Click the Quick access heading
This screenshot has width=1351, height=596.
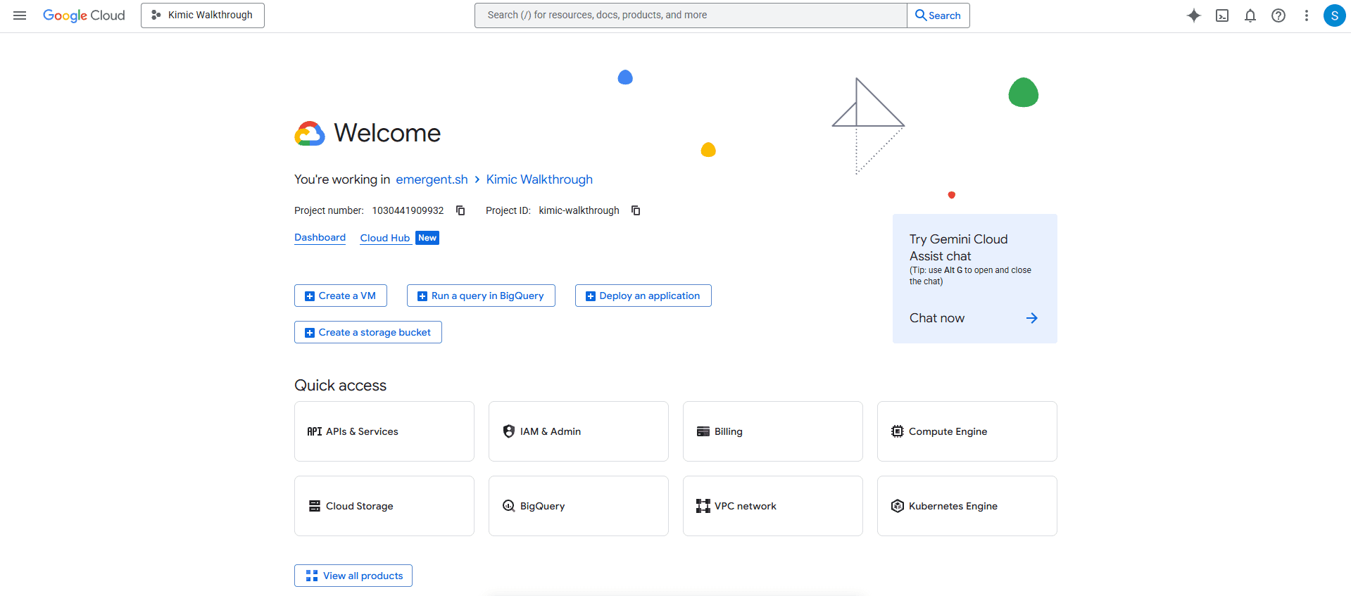point(341,386)
